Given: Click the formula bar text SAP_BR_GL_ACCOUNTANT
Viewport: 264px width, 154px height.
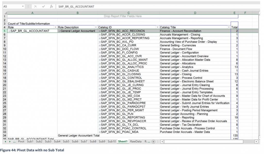Looking at the screenshot, I should [76, 6].
